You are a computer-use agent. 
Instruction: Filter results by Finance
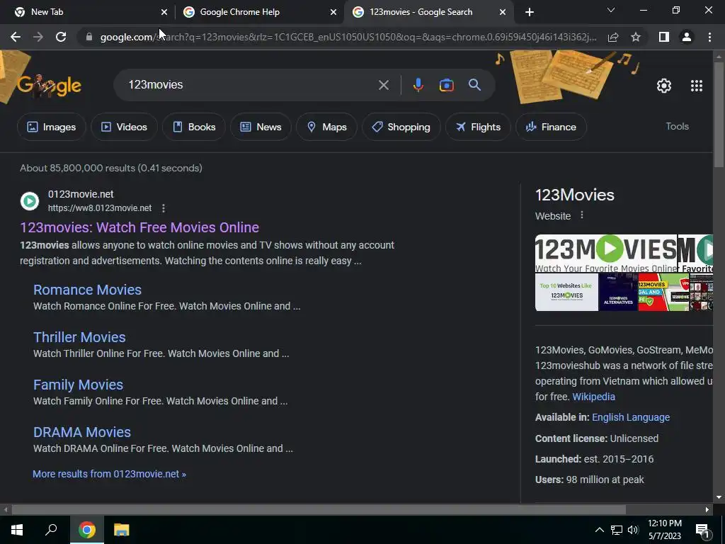tap(551, 127)
